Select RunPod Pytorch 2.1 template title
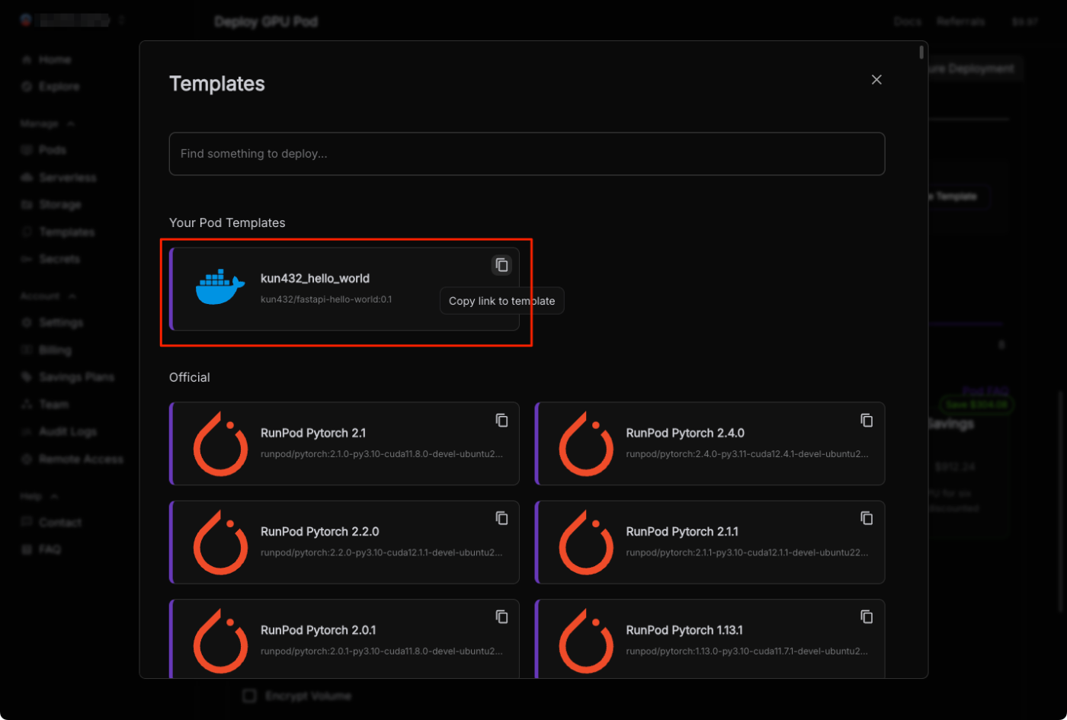 click(313, 433)
